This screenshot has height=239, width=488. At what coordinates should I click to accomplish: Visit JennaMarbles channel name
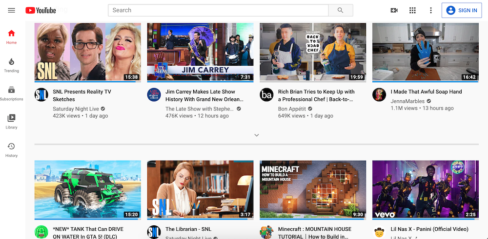click(407, 101)
